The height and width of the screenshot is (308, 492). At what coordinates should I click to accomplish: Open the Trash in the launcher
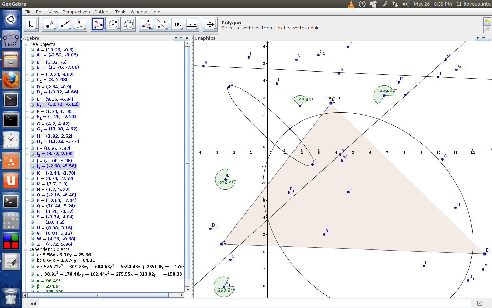(x=11, y=296)
